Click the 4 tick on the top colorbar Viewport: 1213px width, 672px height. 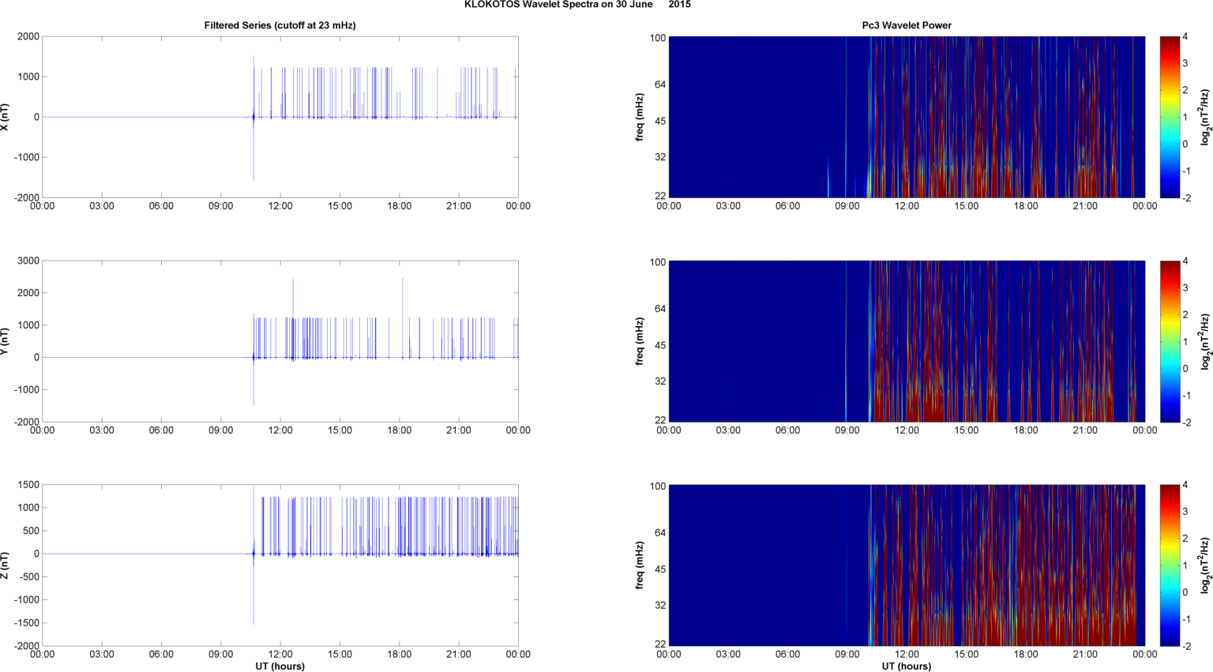click(x=1185, y=36)
